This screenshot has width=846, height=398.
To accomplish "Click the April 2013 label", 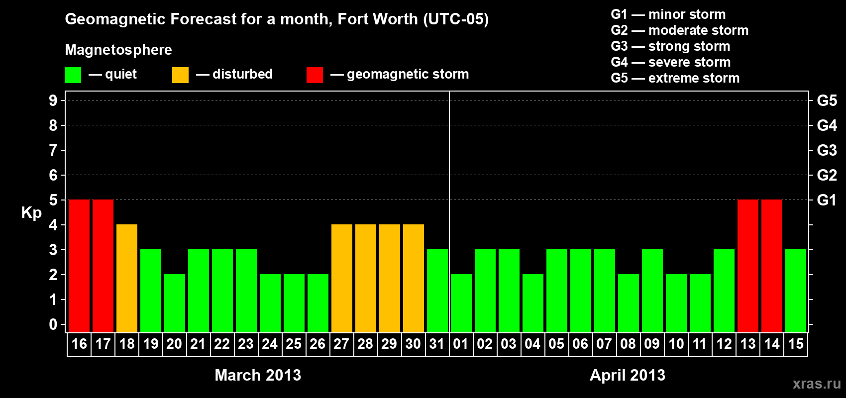I will click(628, 375).
